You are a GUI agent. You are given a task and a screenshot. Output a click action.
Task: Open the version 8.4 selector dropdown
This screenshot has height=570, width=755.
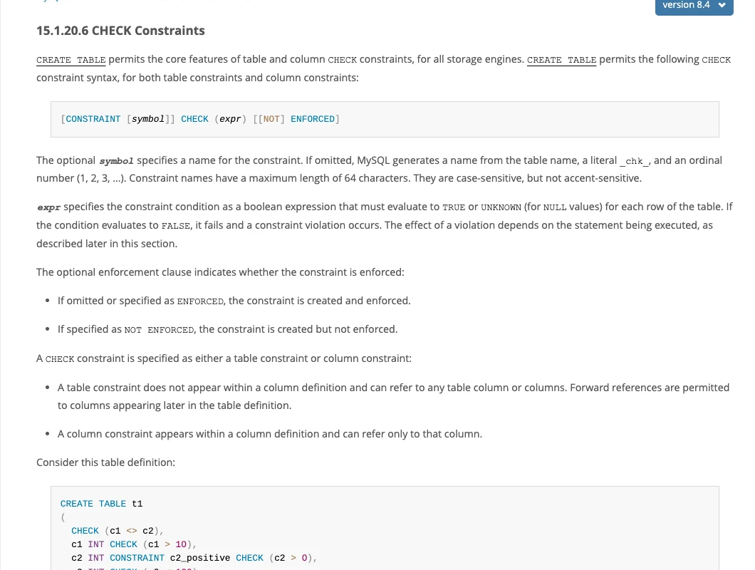[694, 6]
